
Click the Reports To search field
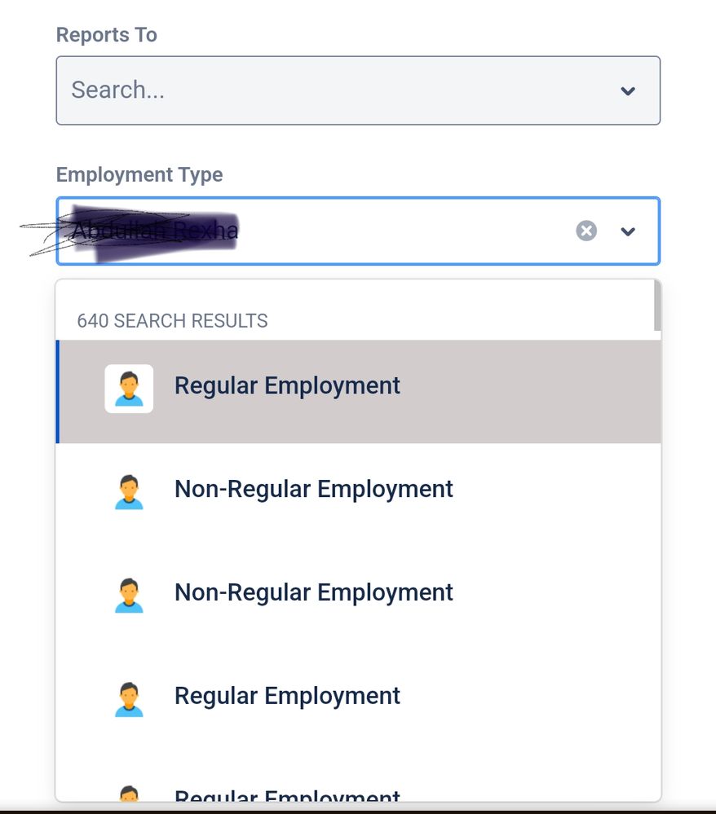[x=358, y=90]
